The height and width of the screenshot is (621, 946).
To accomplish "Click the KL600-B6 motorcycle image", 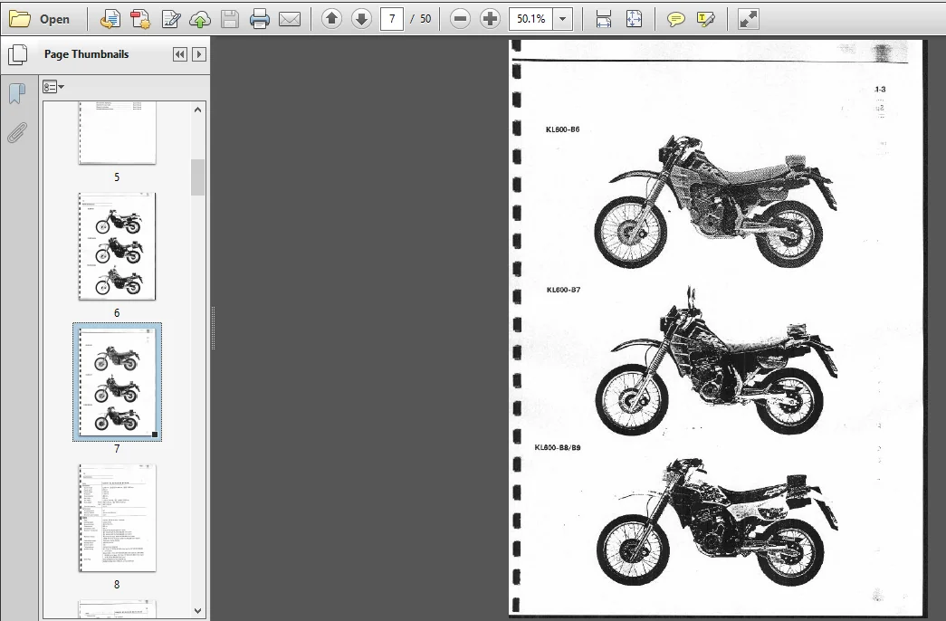I will pyautogui.click(x=716, y=201).
